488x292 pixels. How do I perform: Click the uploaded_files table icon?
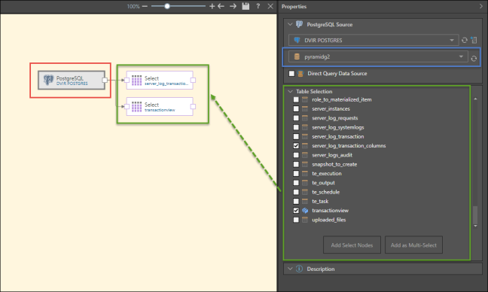(x=305, y=220)
